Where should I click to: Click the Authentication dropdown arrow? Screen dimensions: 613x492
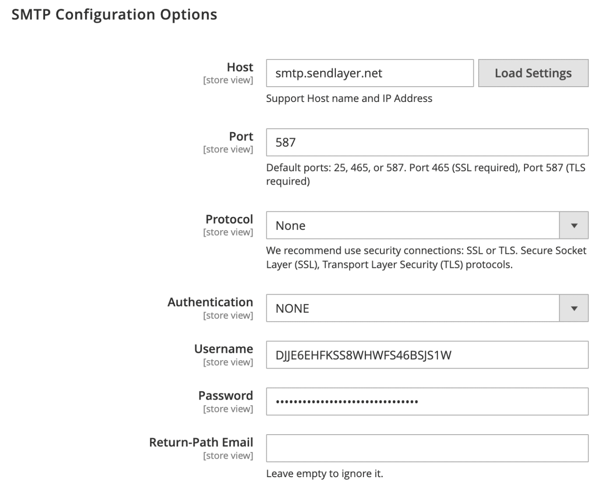(574, 308)
